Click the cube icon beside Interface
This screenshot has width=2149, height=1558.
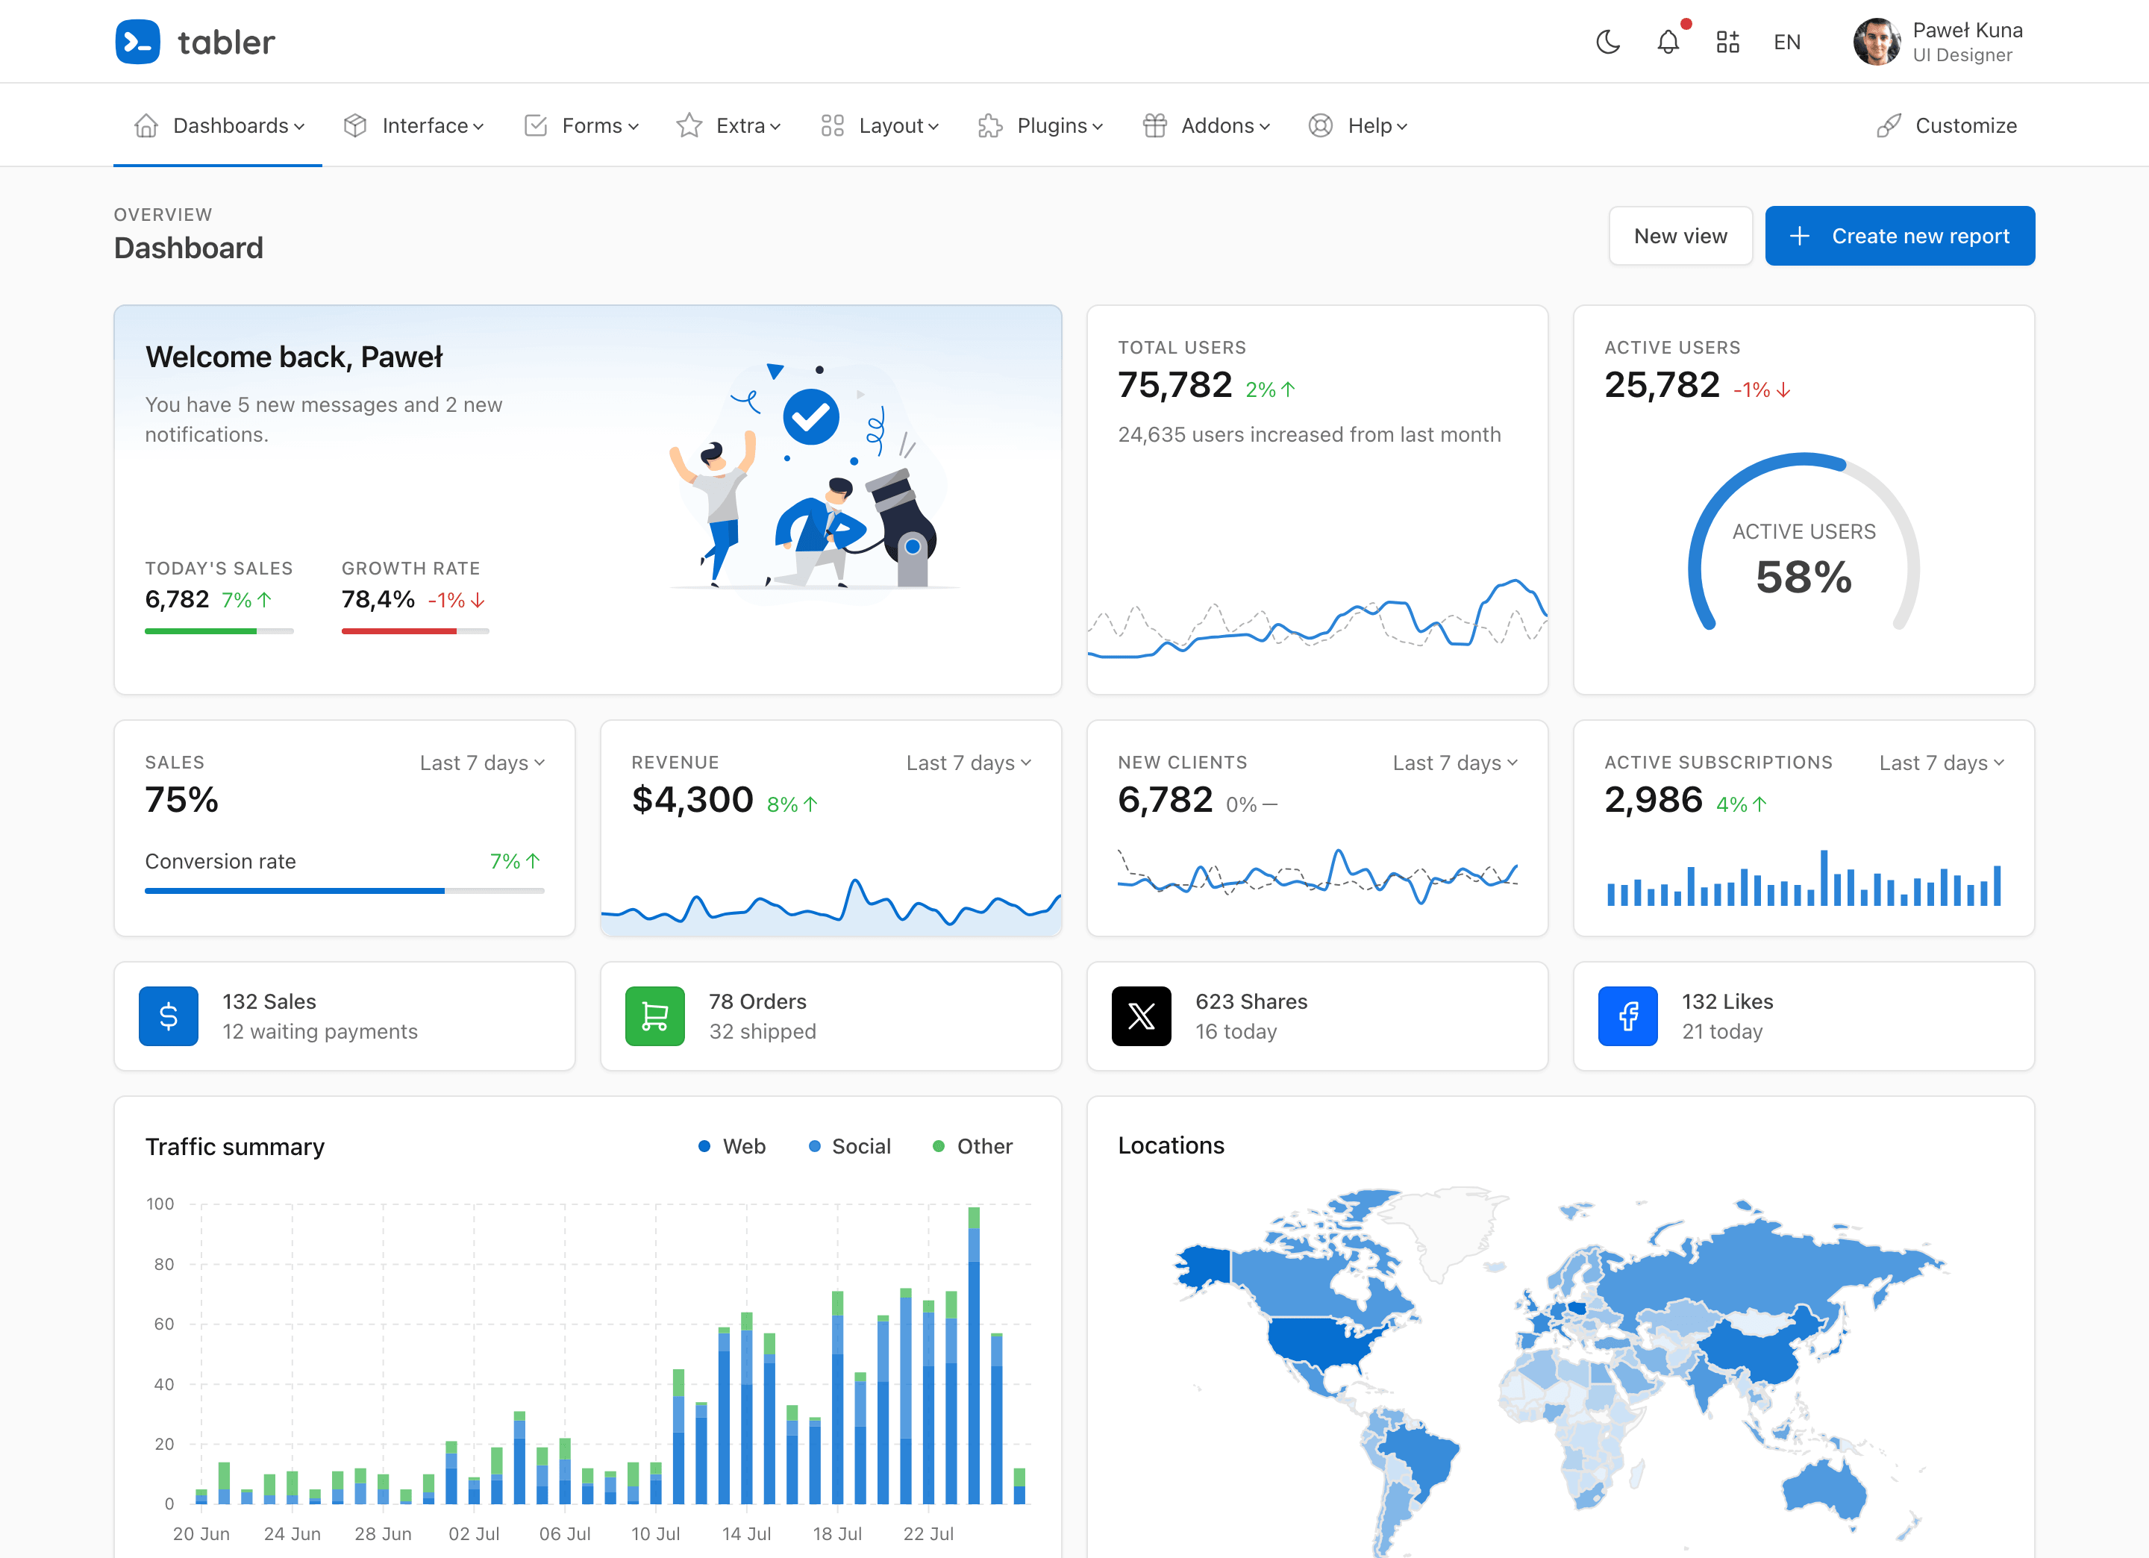[355, 125]
